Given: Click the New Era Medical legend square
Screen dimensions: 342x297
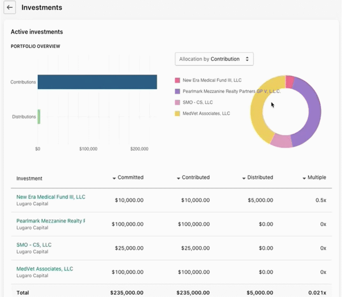Looking at the screenshot, I should tap(176, 80).
